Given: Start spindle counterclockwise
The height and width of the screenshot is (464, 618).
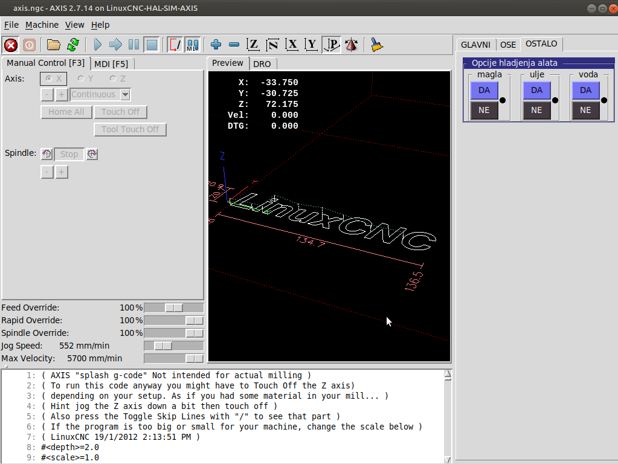Looking at the screenshot, I should (47, 153).
